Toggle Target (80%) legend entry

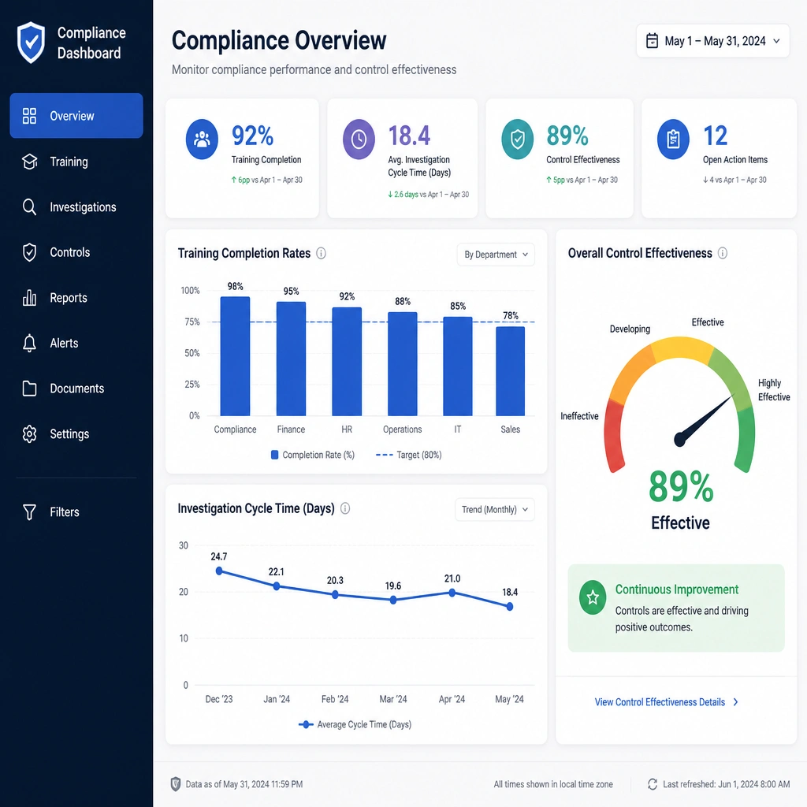[409, 455]
